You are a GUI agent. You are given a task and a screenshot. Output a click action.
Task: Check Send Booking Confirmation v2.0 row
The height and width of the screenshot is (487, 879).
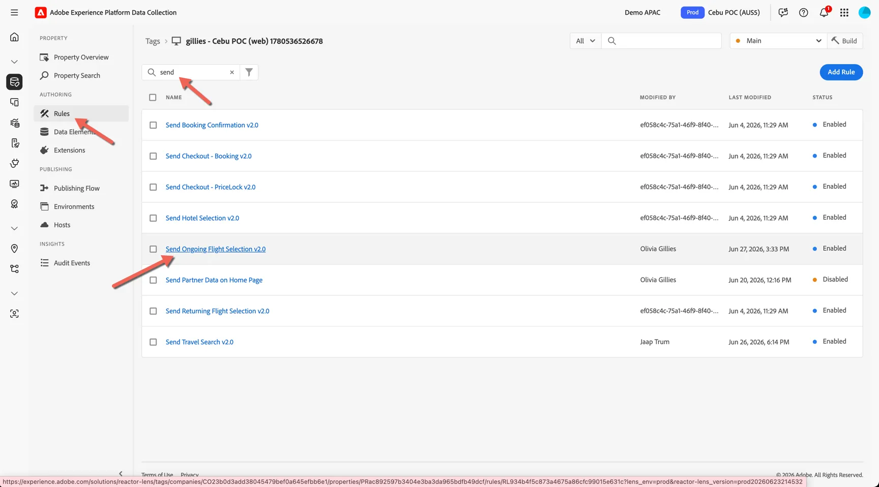coord(153,125)
